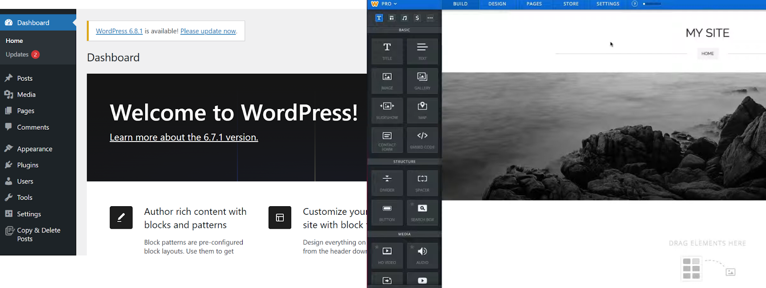Select the Embed Code element tile
The width and height of the screenshot is (766, 288).
(x=422, y=140)
